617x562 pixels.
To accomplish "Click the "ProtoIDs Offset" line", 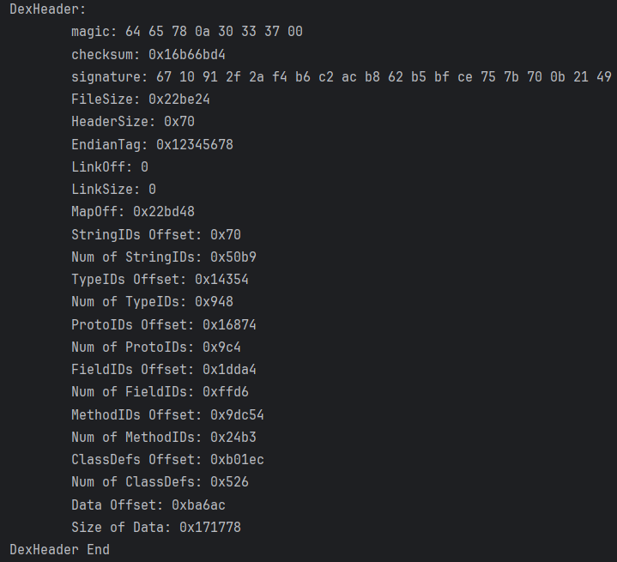I will pyautogui.click(x=164, y=324).
